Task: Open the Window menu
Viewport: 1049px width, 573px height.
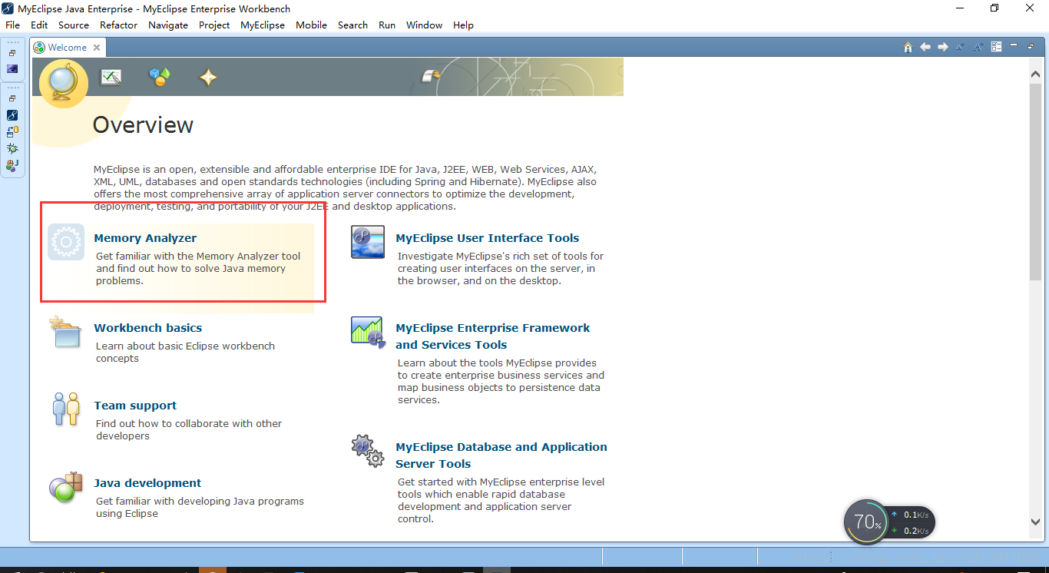Action: click(x=424, y=25)
